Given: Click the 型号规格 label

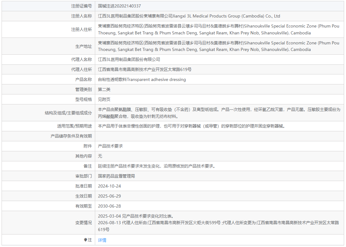Looking at the screenshot, I should click(83, 99).
